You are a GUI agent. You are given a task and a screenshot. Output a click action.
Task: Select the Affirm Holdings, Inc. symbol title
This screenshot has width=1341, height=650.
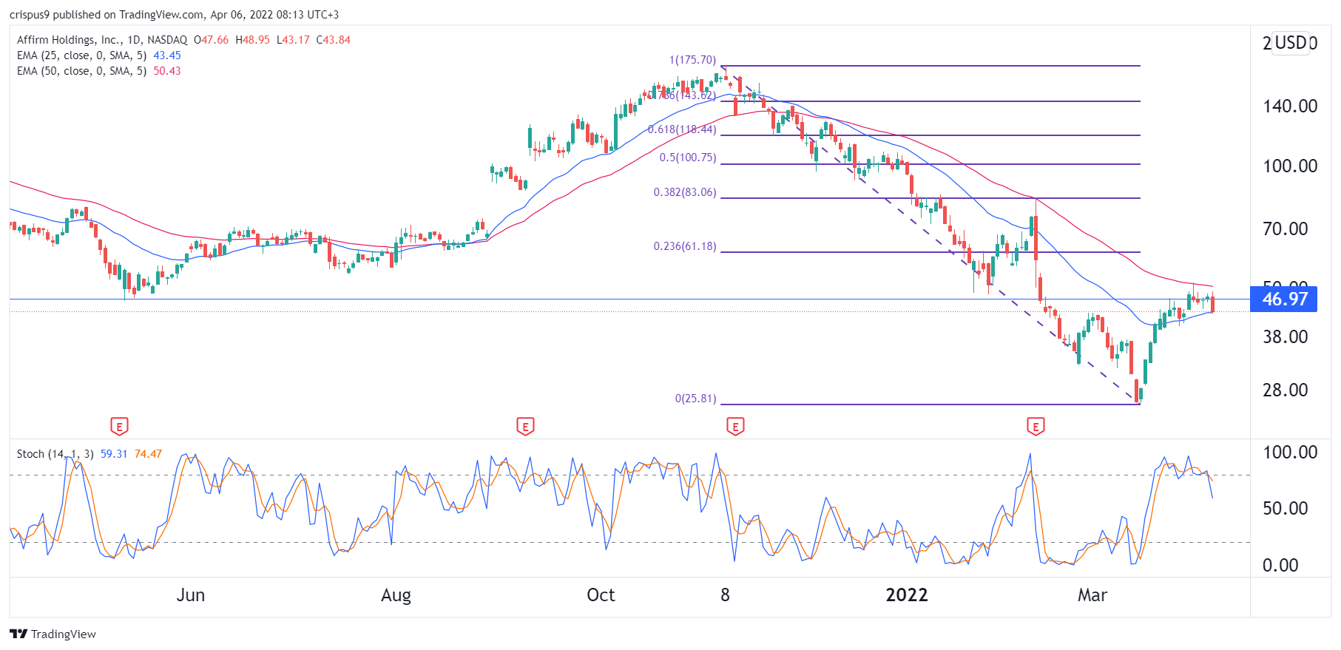tap(69, 40)
